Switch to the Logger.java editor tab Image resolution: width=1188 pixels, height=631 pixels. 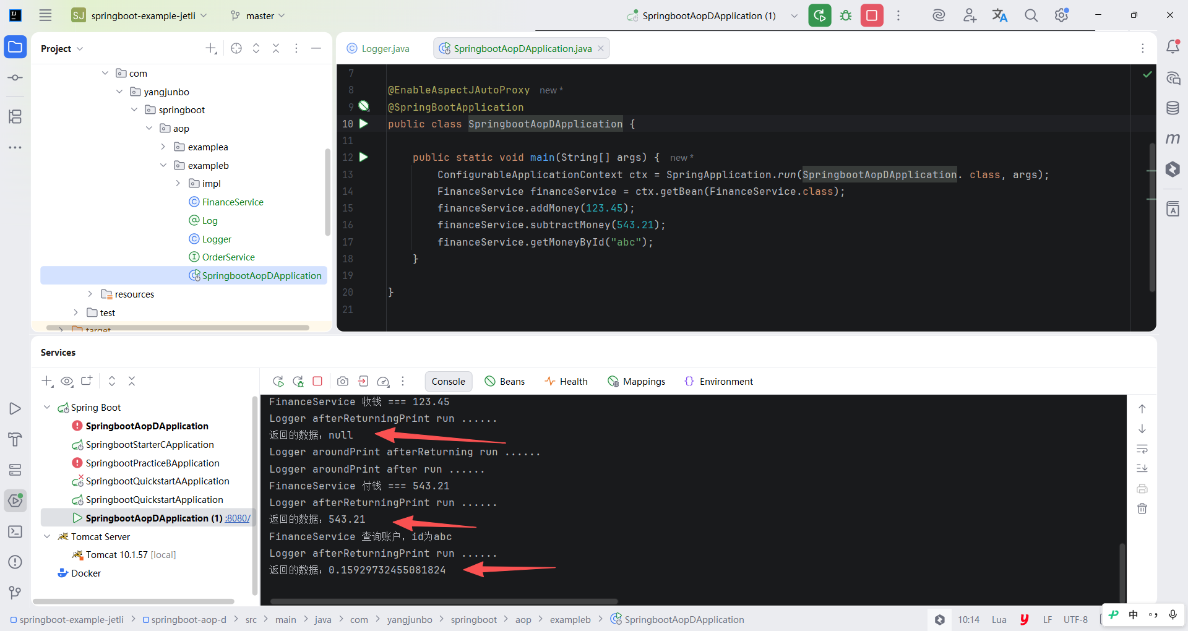[x=378, y=48]
